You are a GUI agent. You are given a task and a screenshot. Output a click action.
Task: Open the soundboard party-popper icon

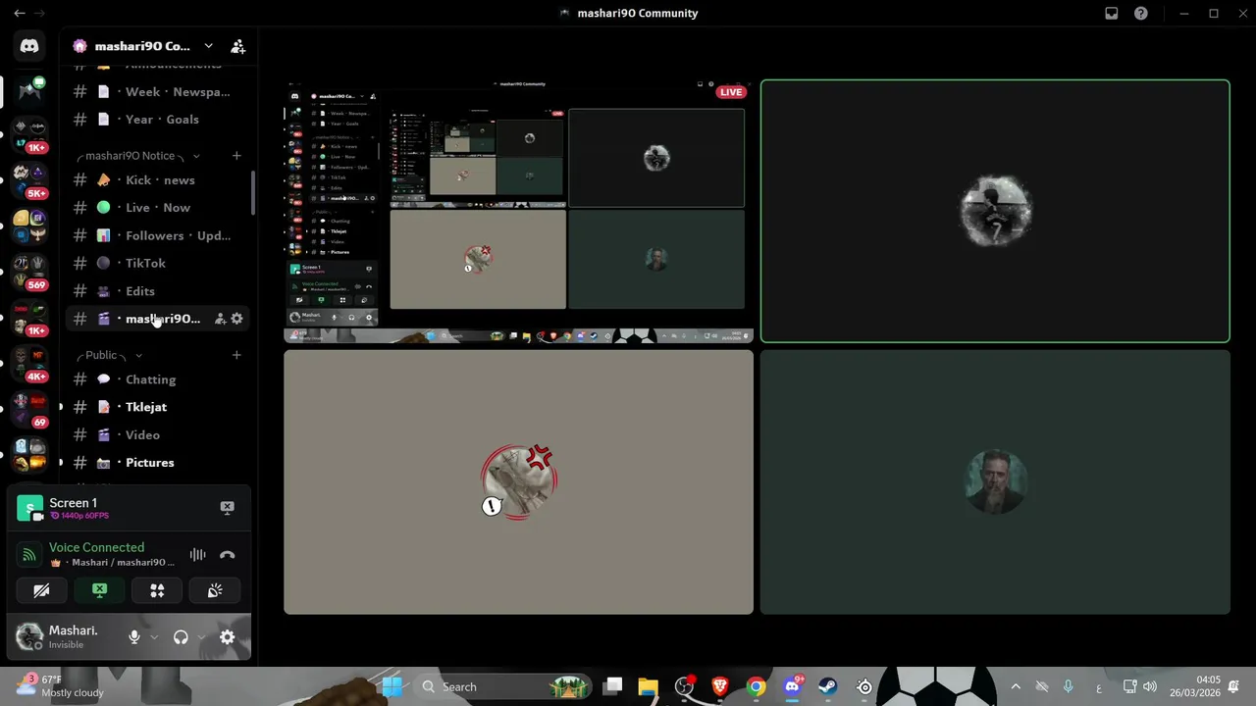pyautogui.click(x=215, y=590)
